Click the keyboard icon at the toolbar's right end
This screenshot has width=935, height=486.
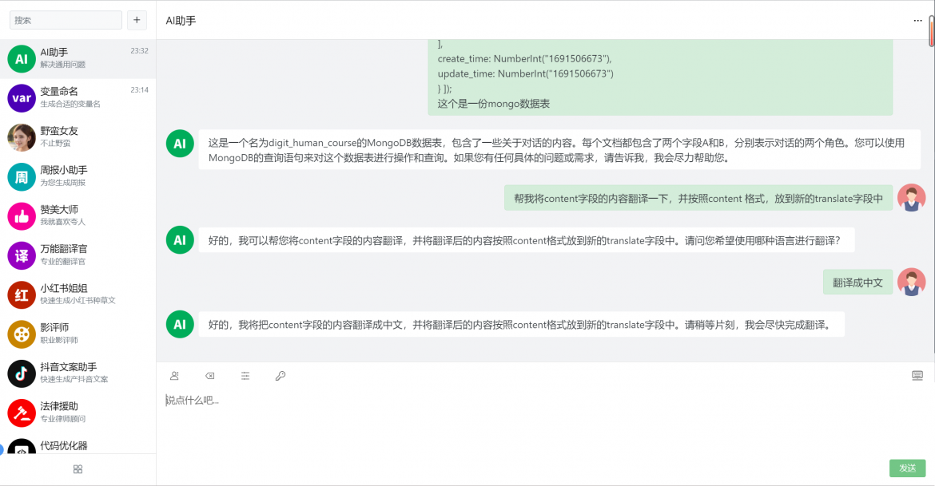point(917,375)
